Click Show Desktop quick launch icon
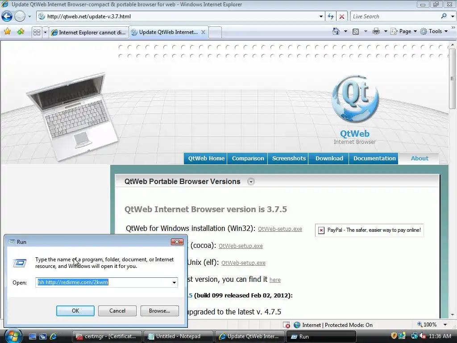Viewport: 457px width, 343px height. pos(32,336)
